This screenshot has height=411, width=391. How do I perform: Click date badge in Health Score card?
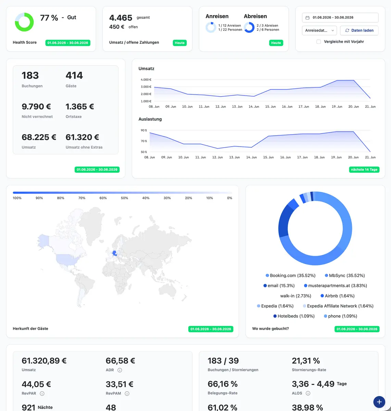click(68, 43)
